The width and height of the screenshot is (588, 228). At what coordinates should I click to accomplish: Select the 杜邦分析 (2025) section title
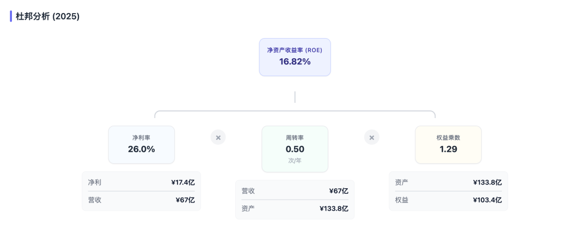click(x=47, y=16)
